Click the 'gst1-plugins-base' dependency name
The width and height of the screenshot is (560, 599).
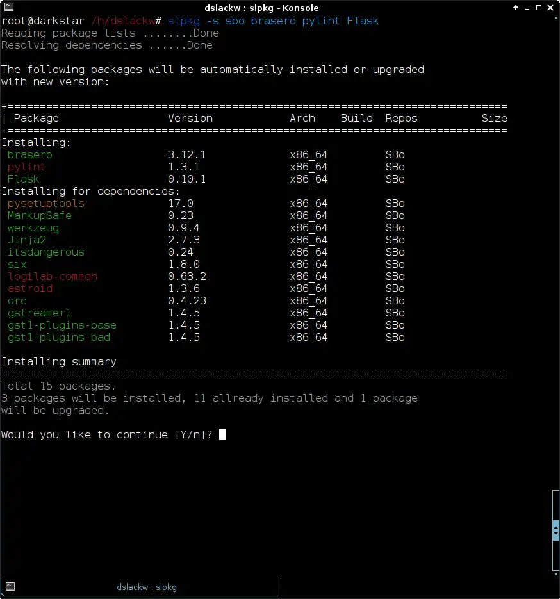62,325
